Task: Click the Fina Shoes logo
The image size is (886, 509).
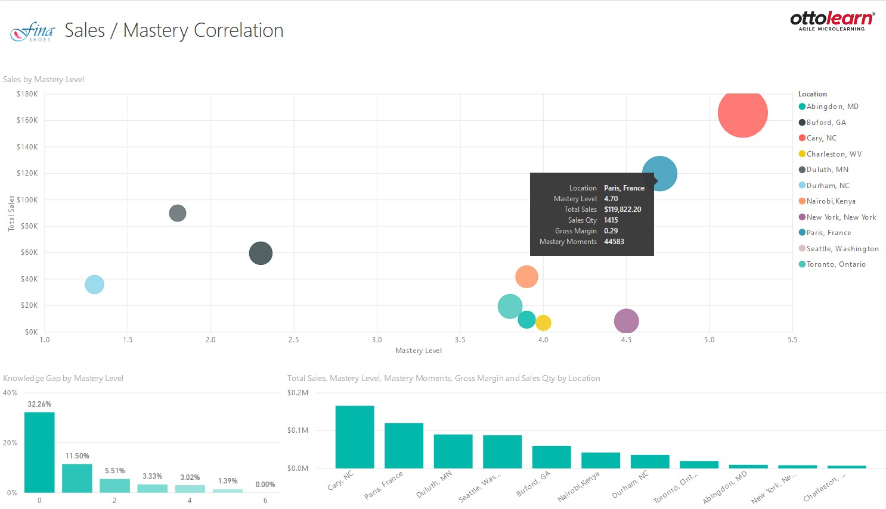Action: (32, 31)
